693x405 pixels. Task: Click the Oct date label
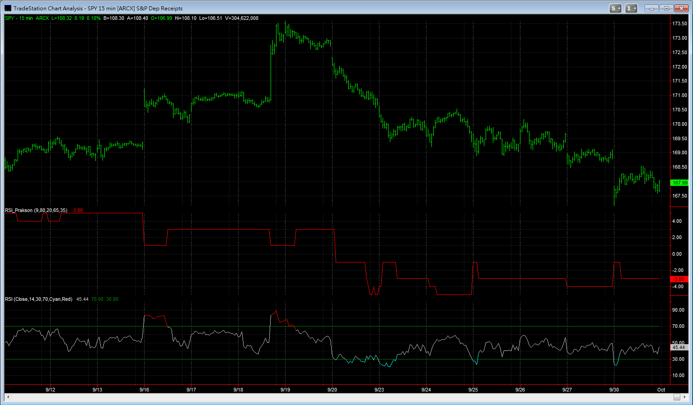click(x=661, y=390)
